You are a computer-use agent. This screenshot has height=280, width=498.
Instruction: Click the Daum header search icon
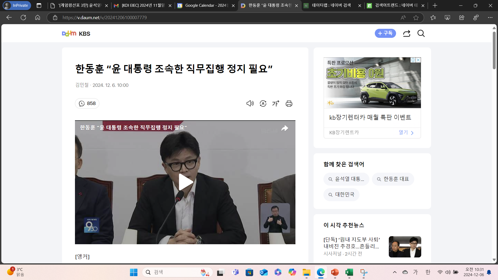point(421,33)
